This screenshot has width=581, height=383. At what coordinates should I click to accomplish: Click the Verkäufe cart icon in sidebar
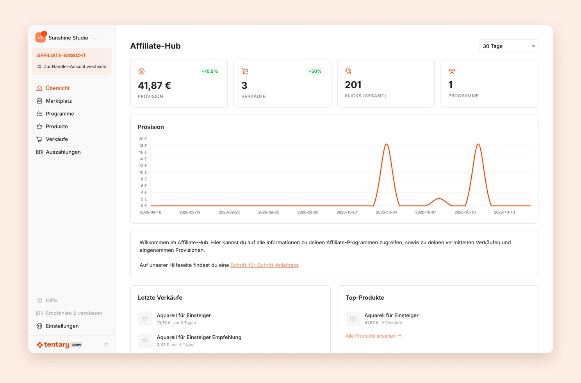click(39, 139)
